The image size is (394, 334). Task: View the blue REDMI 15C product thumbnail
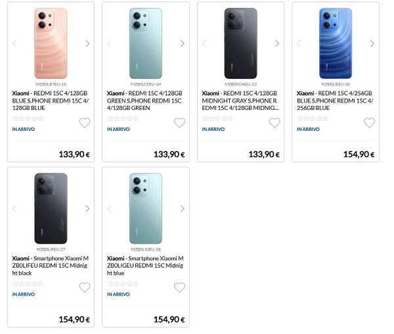pyautogui.click(x=336, y=43)
